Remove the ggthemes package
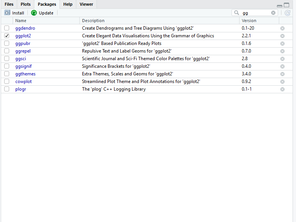Viewport: 296px width, 222px height. click(282, 74)
